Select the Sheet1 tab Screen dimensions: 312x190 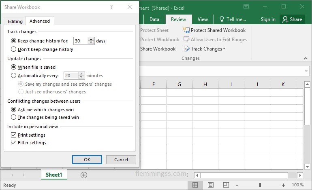tap(54, 175)
